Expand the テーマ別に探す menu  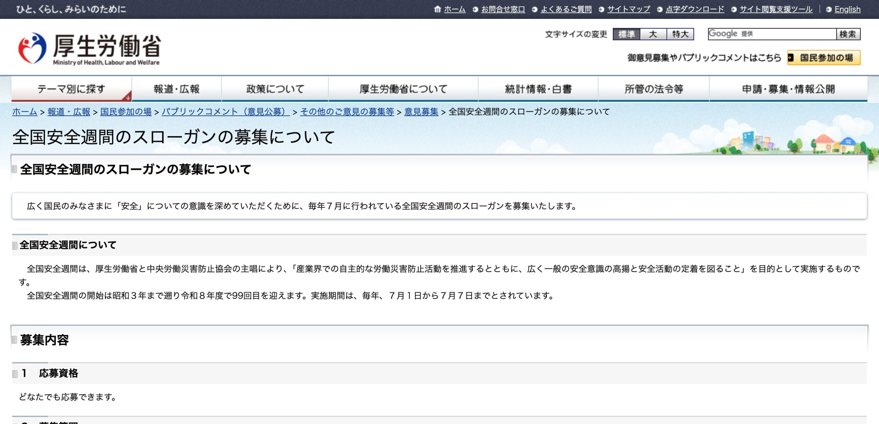coord(71,89)
